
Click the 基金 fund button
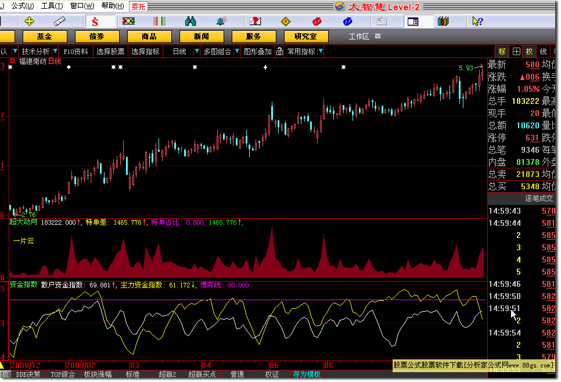click(44, 37)
